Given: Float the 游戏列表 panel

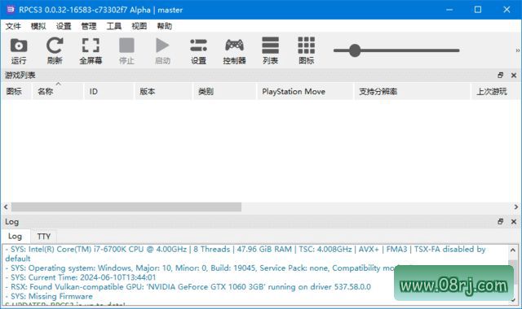Looking at the screenshot, I should point(500,76).
